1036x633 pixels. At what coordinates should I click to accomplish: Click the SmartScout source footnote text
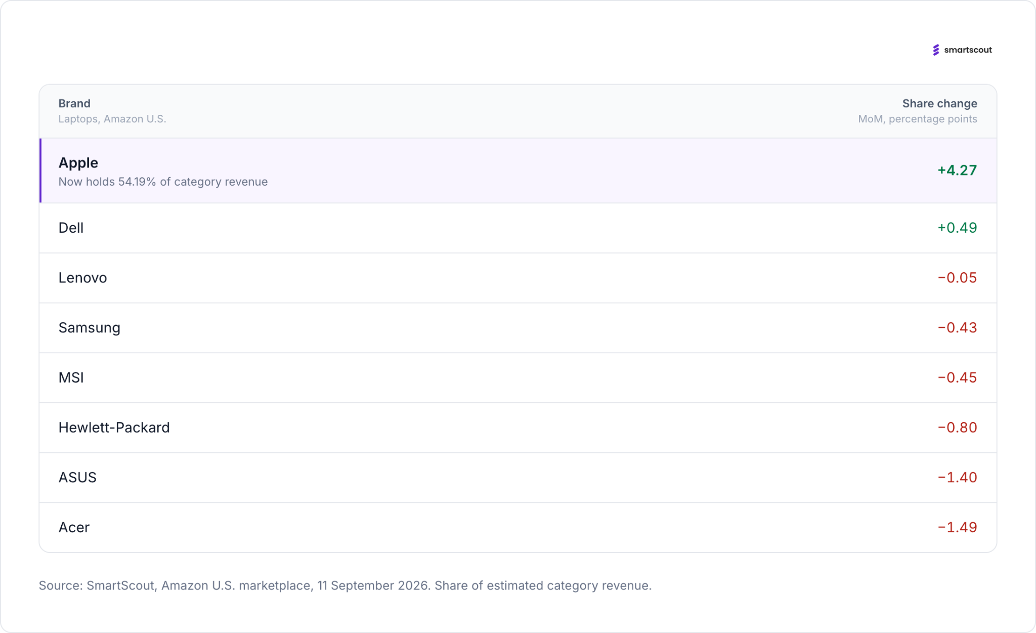coord(345,585)
